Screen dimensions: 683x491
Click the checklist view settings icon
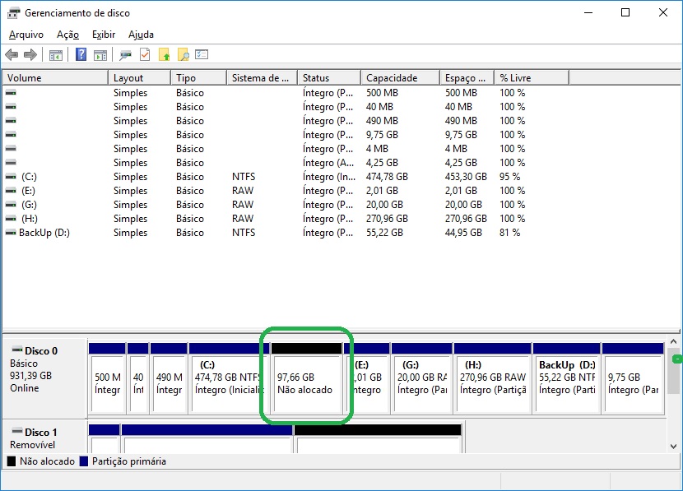[x=202, y=55]
